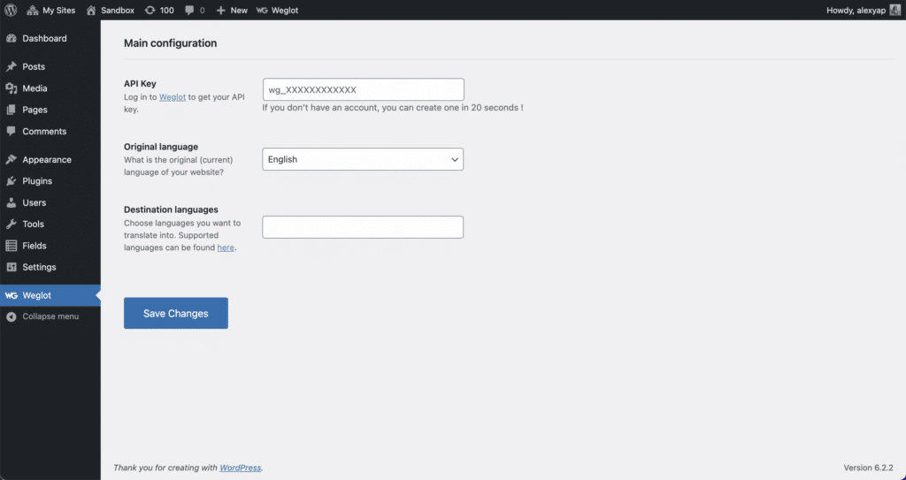906x480 pixels.
Task: Click the Sandbox home icon
Action: pyautogui.click(x=91, y=11)
